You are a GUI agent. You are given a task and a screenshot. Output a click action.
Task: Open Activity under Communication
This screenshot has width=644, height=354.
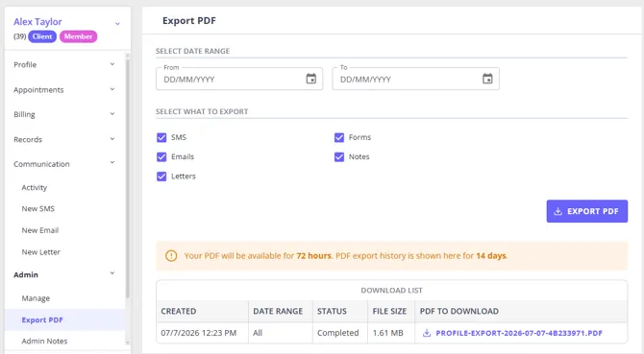coord(35,188)
